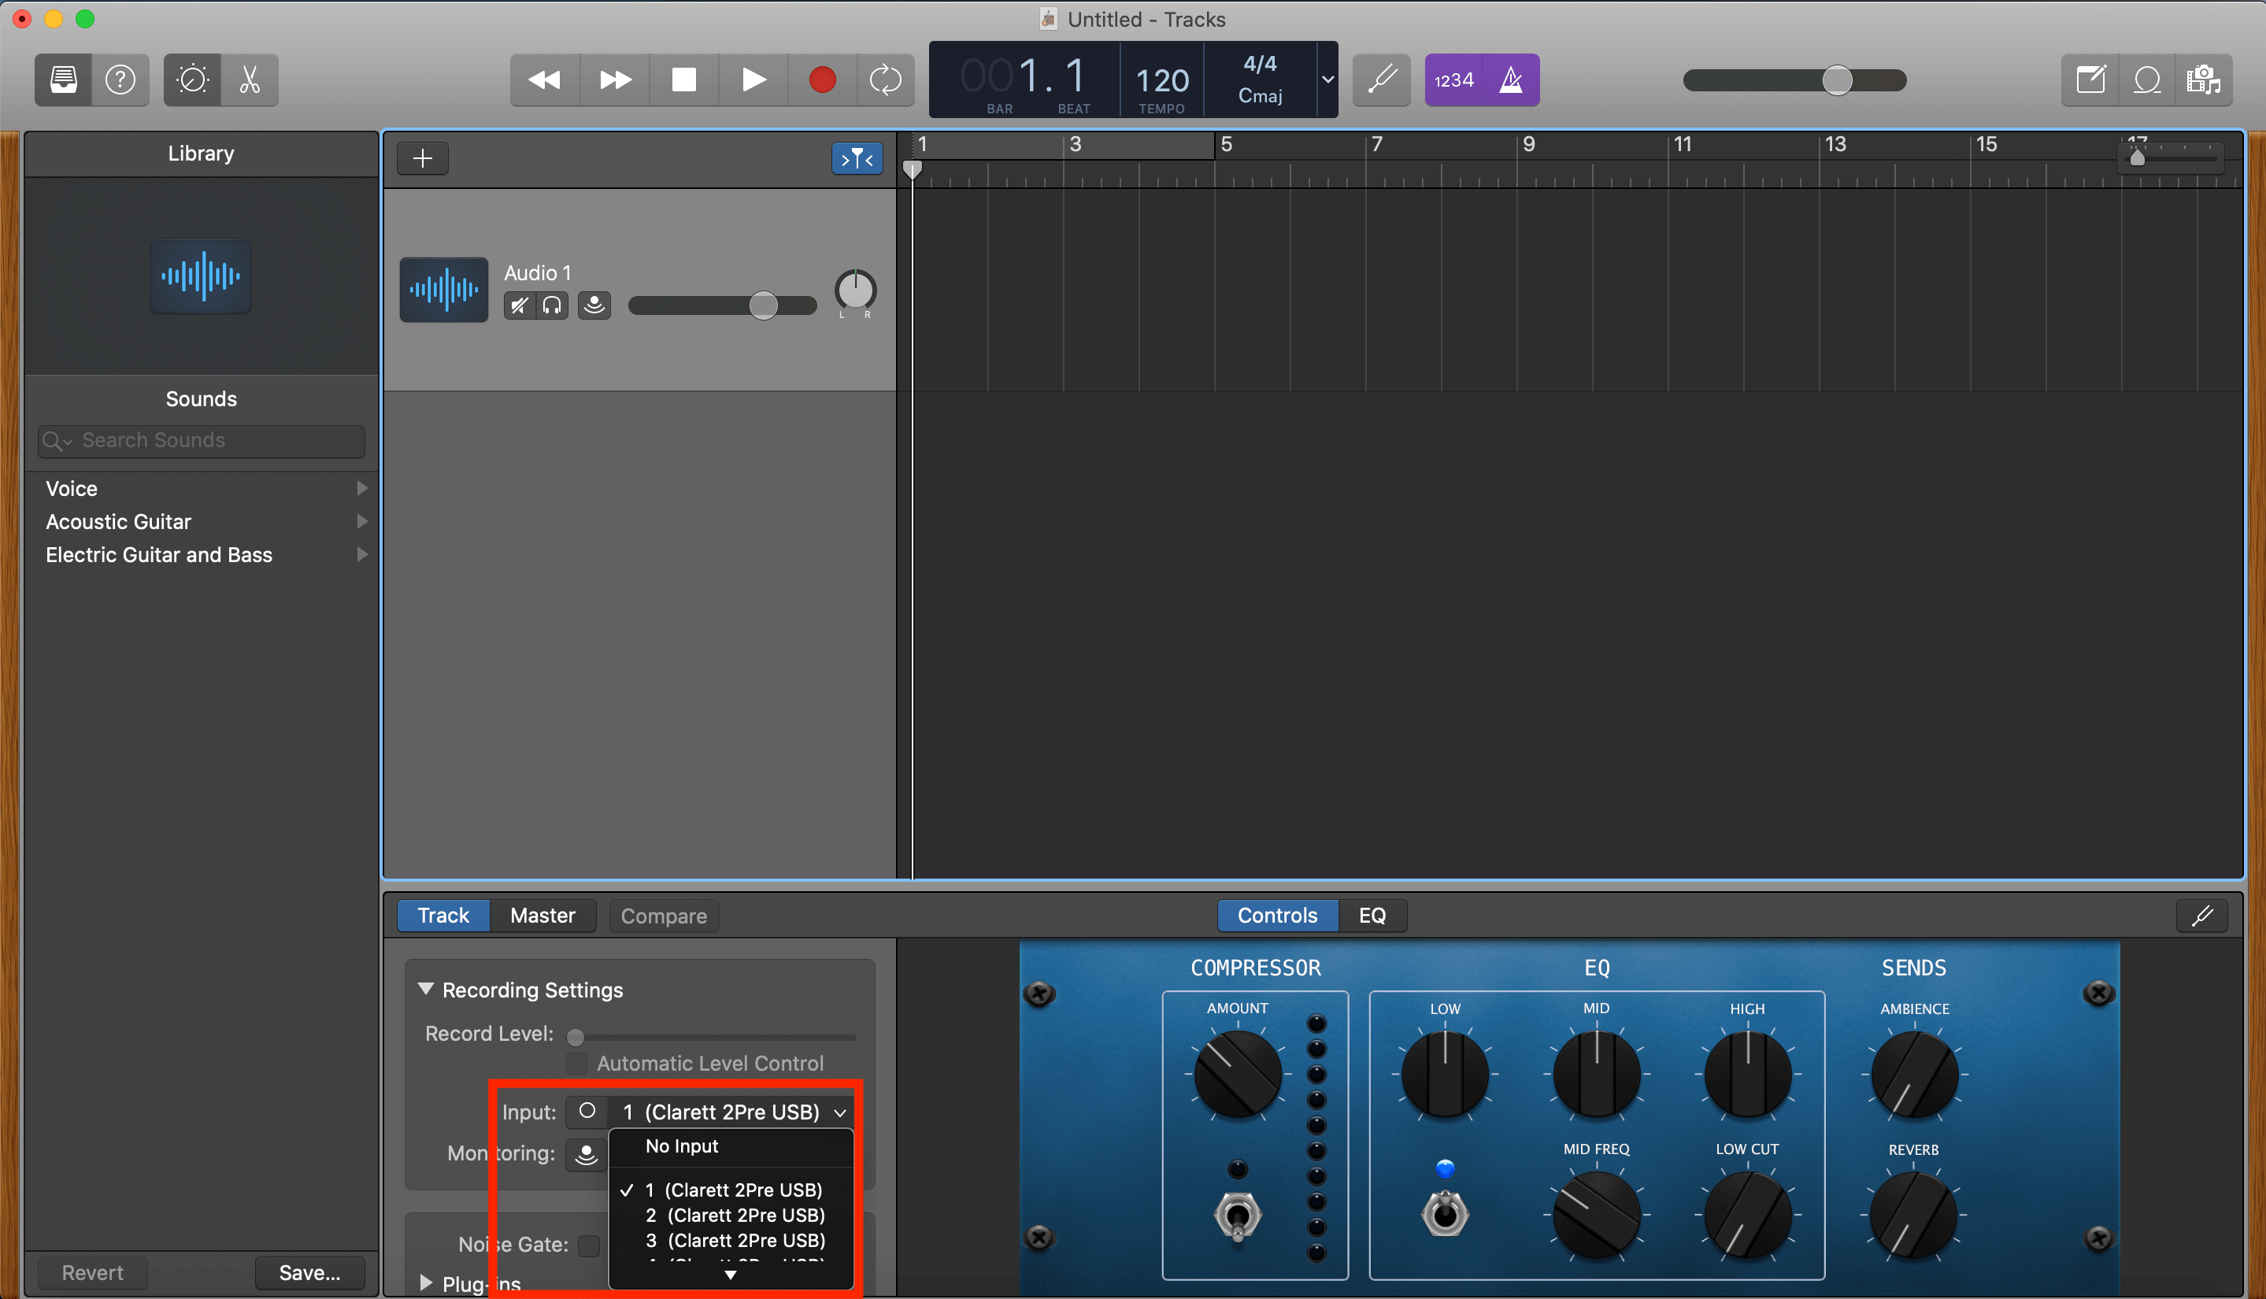Click the Cycle/Loop playback icon
2266x1299 pixels.
(x=886, y=80)
